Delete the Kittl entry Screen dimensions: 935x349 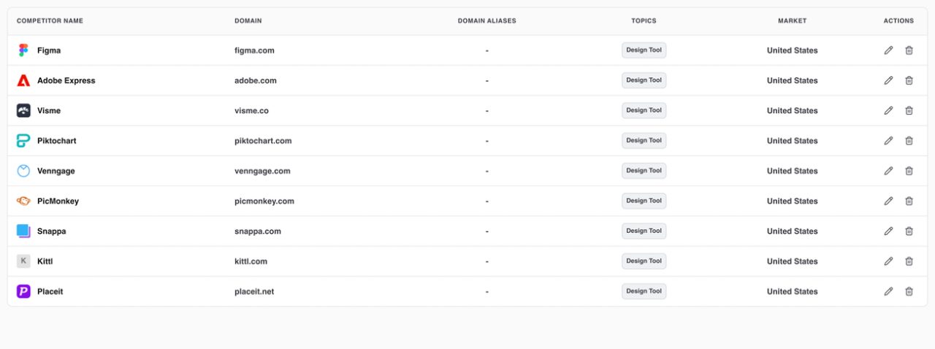click(909, 261)
